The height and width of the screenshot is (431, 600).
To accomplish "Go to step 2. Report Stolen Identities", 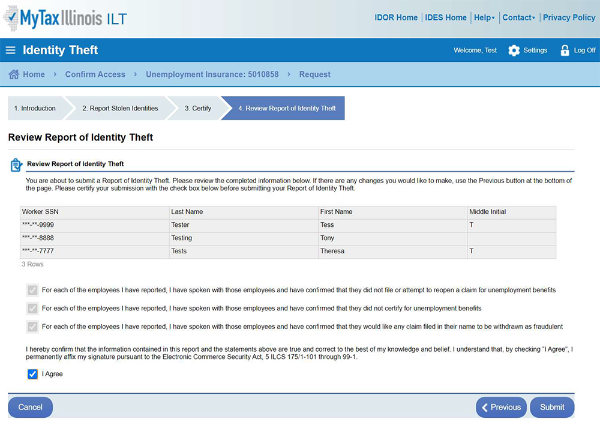I will point(120,108).
